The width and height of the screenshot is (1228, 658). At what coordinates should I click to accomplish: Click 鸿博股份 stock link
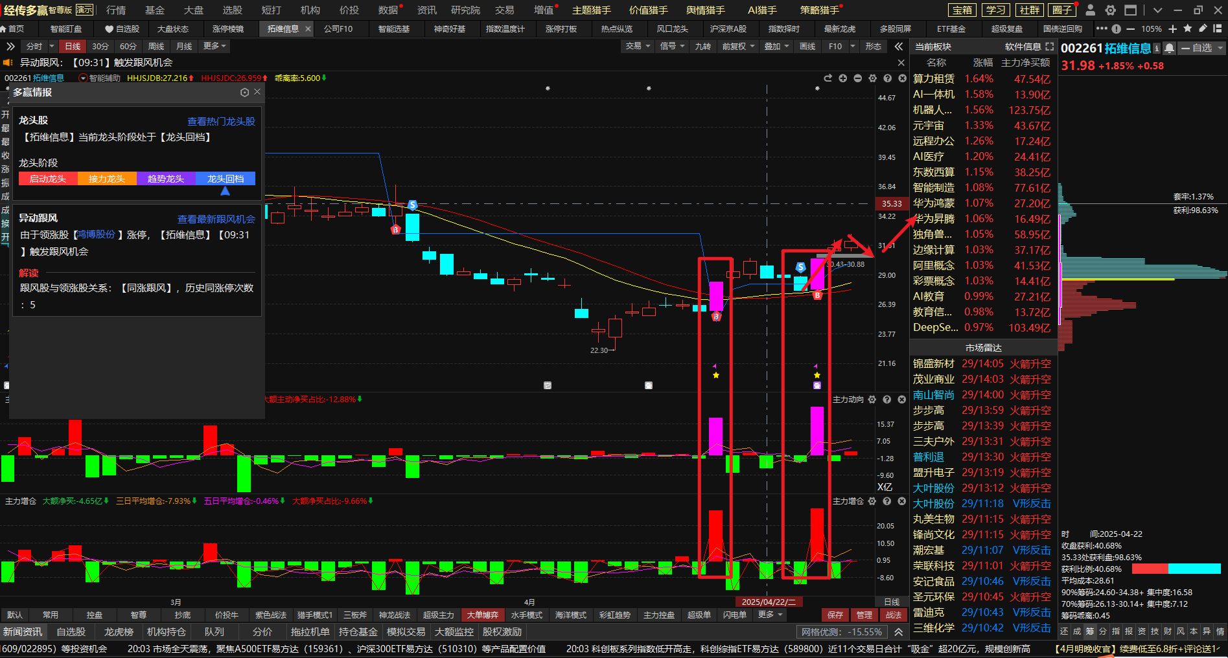96,234
